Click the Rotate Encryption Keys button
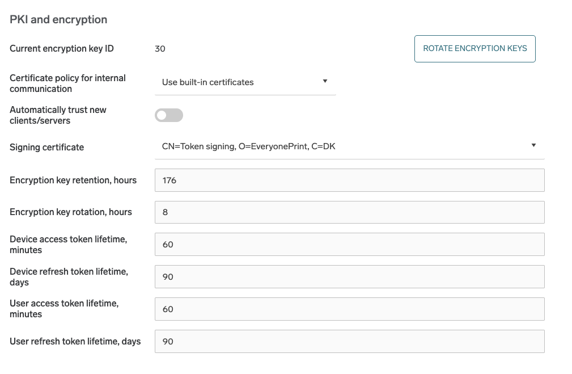 click(474, 49)
